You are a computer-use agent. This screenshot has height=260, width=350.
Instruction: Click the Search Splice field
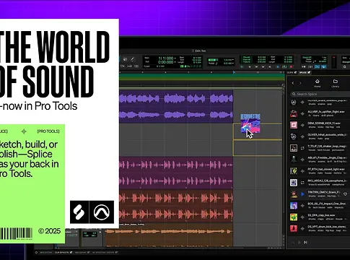pos(320,94)
